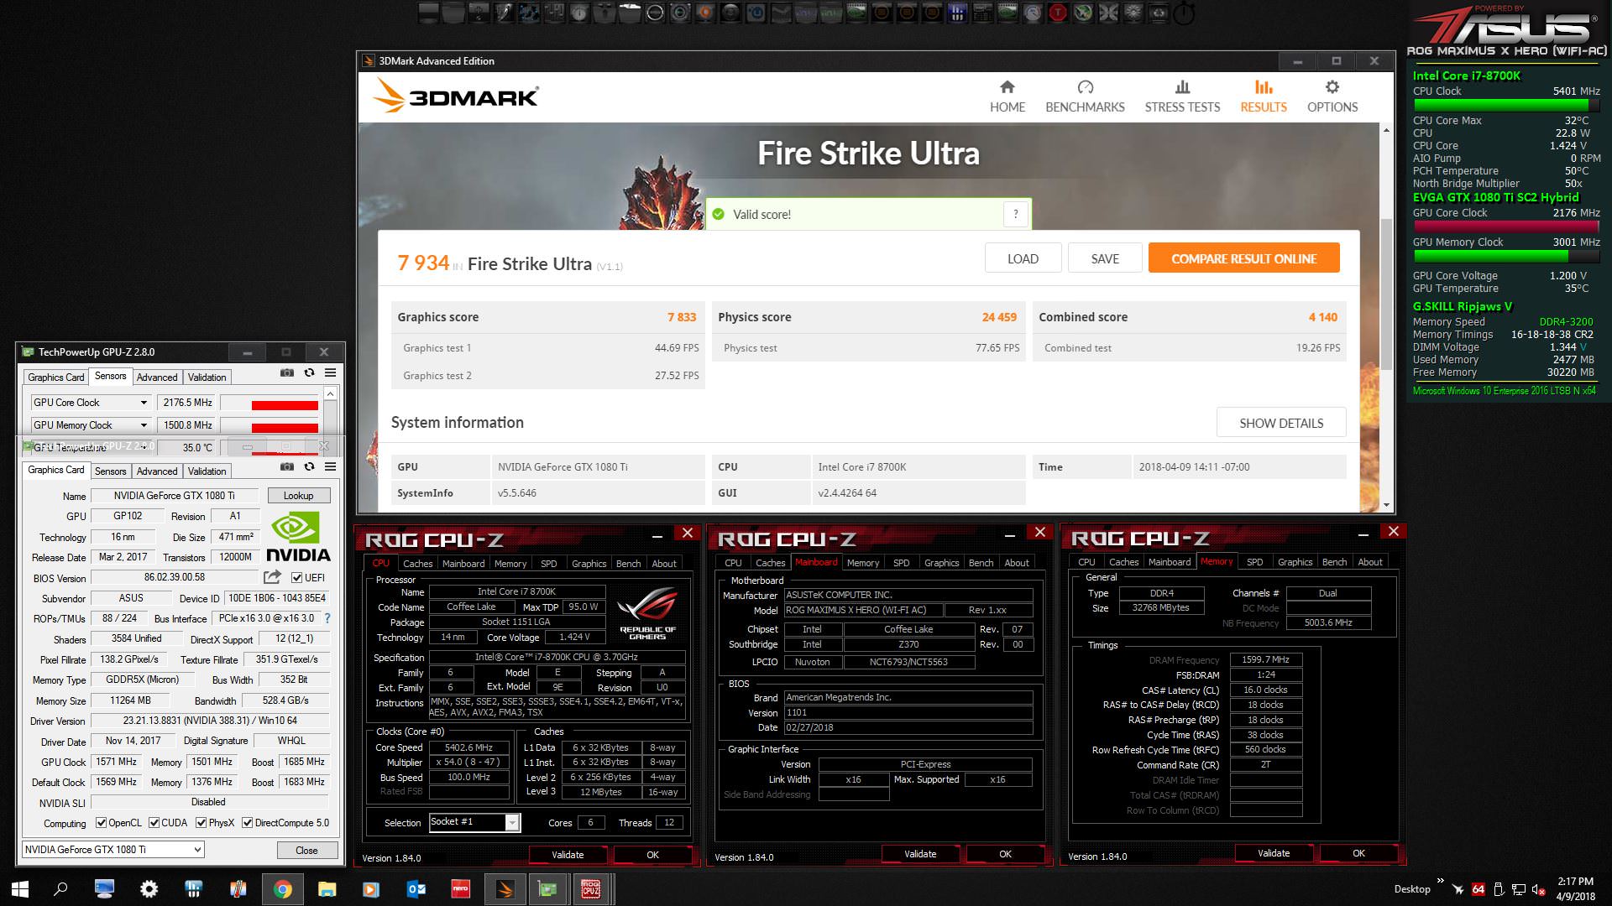Expand the Socket #1 selection dropdown
The height and width of the screenshot is (906, 1612).
(511, 823)
